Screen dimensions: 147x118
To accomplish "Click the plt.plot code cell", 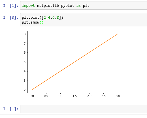I will (84, 20).
